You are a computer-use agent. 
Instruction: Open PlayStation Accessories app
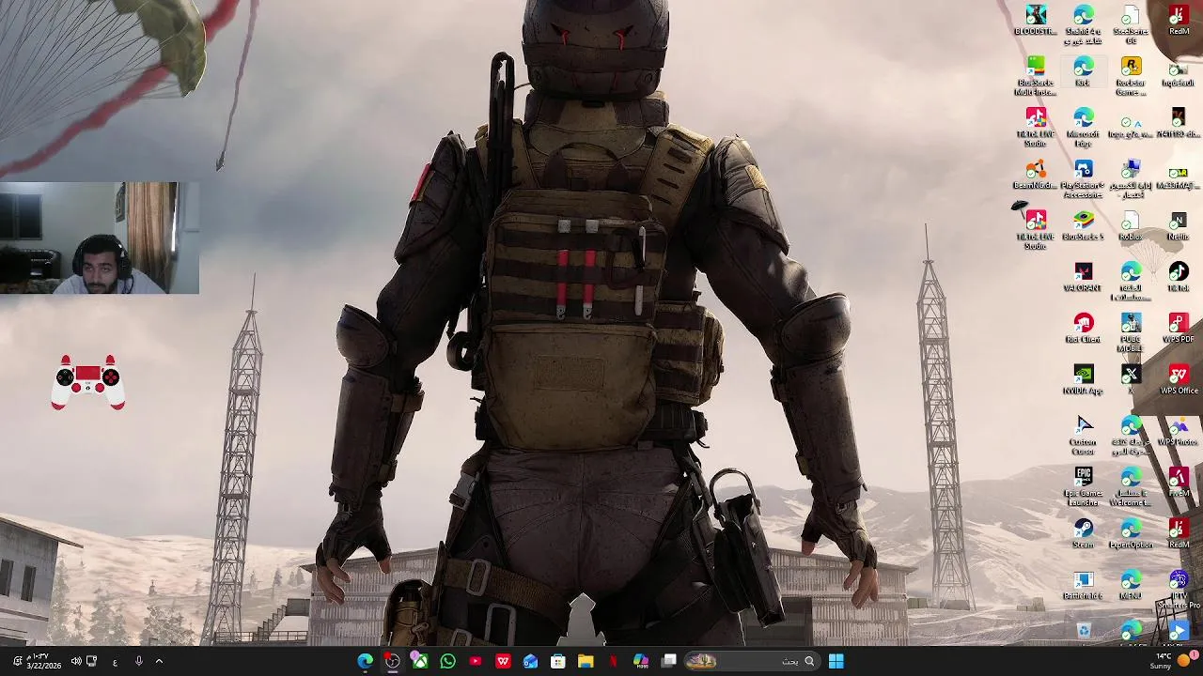coord(1083,178)
